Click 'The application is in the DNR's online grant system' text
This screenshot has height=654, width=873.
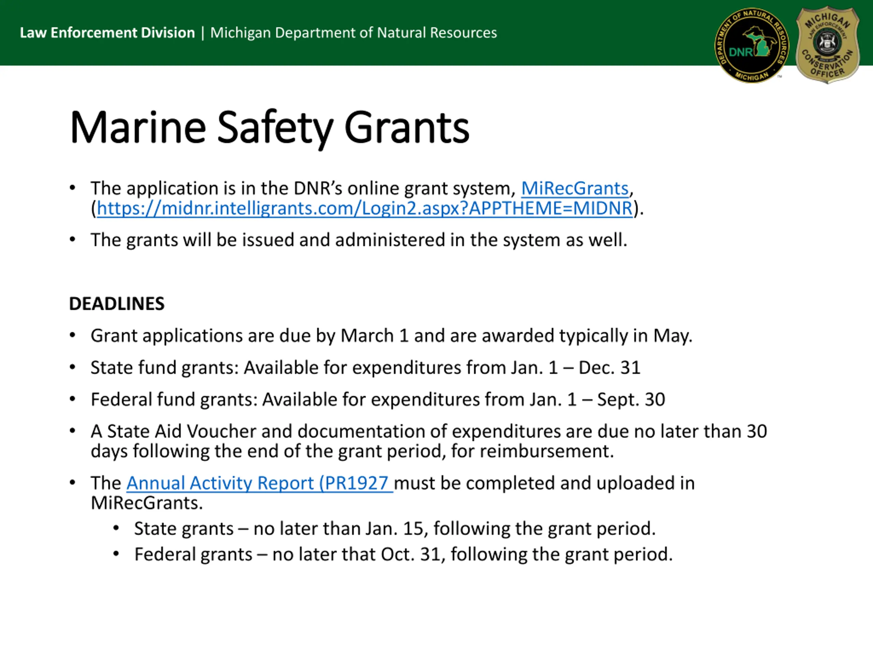click(304, 188)
